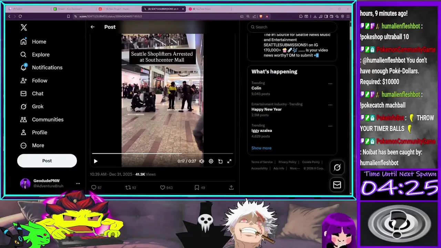
Task: Expand the More menu in sidebar
Action: tap(32, 145)
